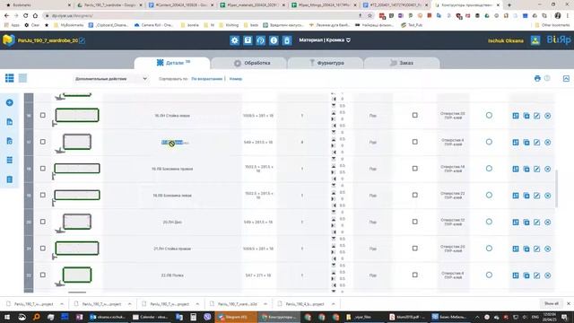Screen dimensions: 574x323
Task: Edit row 19 Боковина левая detail
Action: [536, 196]
